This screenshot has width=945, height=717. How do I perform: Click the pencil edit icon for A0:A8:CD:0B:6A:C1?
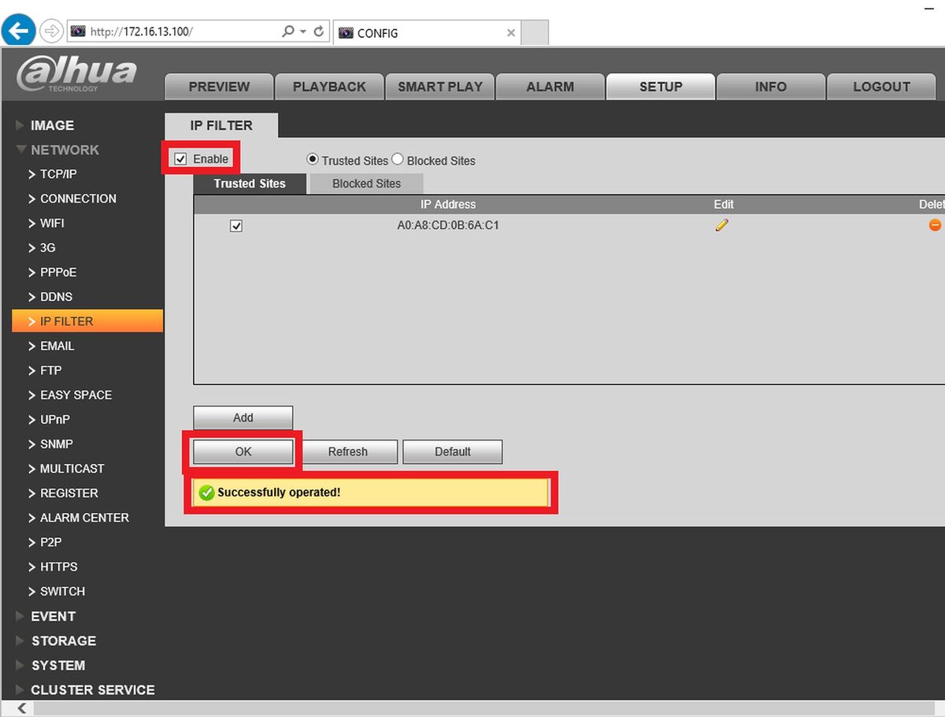pyautogui.click(x=722, y=225)
